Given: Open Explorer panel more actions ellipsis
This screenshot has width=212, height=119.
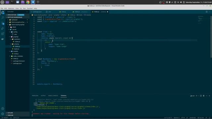Looking at the screenshot, I should [27, 12].
